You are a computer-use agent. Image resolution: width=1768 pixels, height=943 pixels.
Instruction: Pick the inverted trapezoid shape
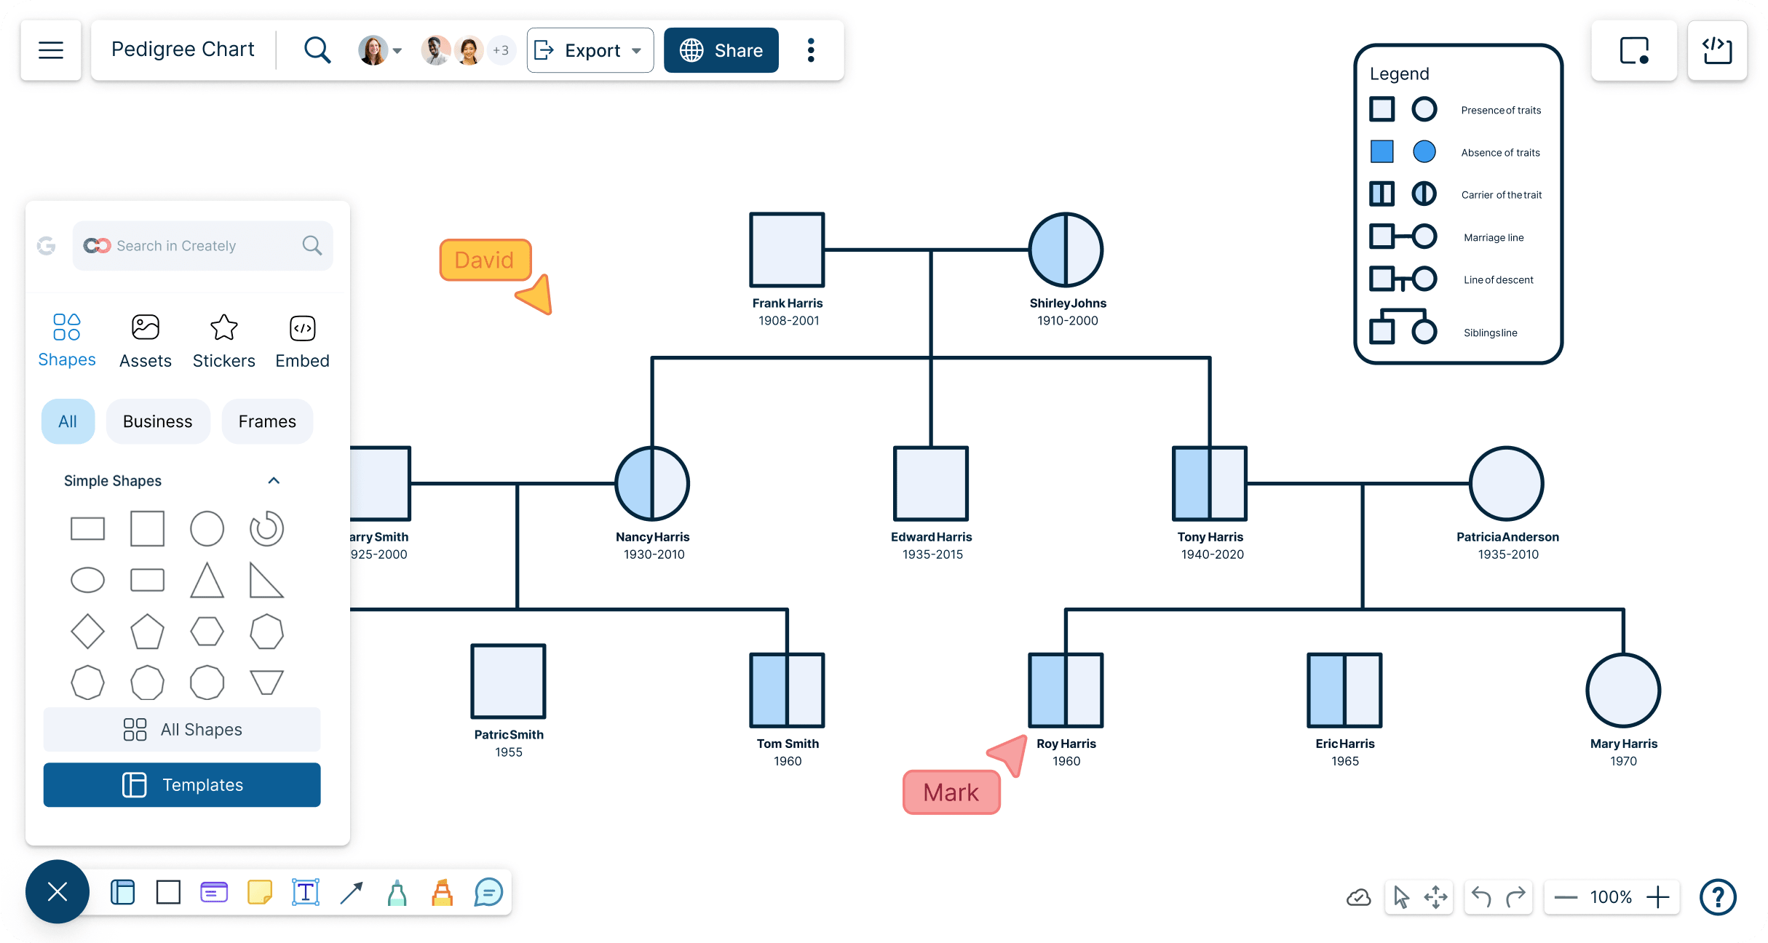(x=266, y=683)
